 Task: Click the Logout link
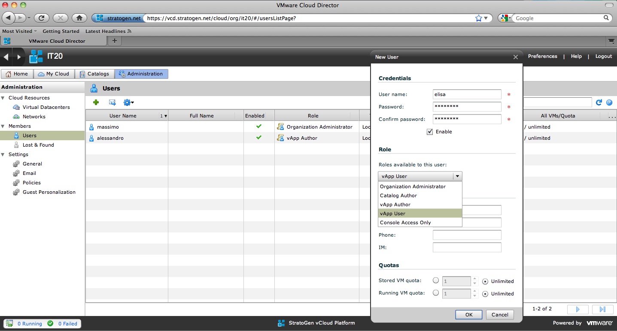click(603, 56)
